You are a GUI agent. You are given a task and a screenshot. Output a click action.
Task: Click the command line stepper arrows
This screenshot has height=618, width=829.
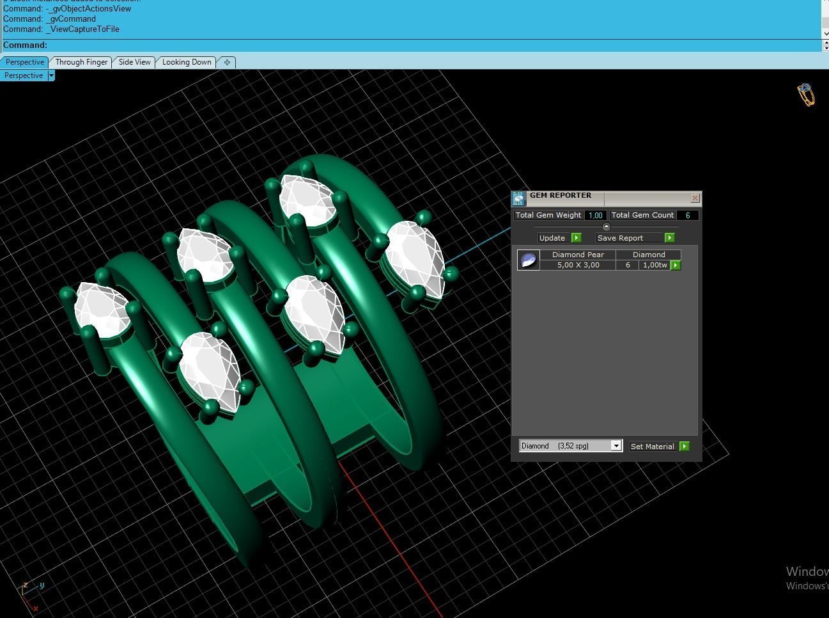click(825, 45)
